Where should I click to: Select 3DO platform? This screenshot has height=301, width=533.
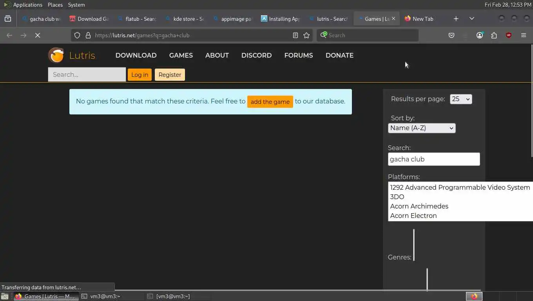click(460, 197)
